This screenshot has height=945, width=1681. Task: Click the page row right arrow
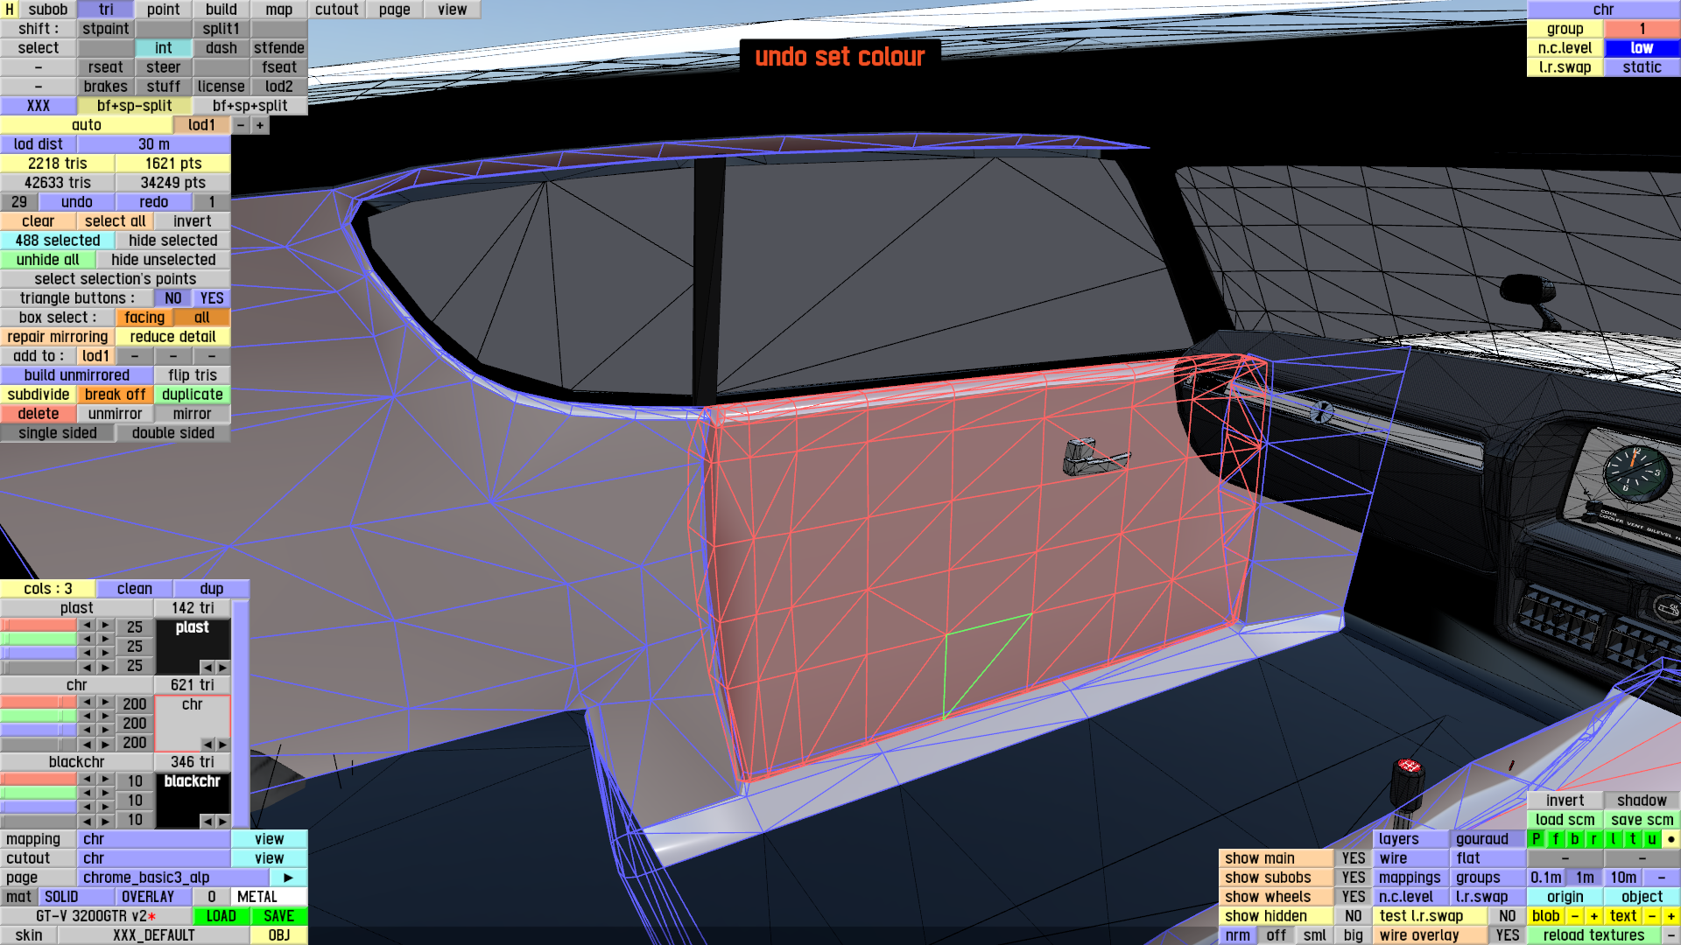tap(288, 878)
